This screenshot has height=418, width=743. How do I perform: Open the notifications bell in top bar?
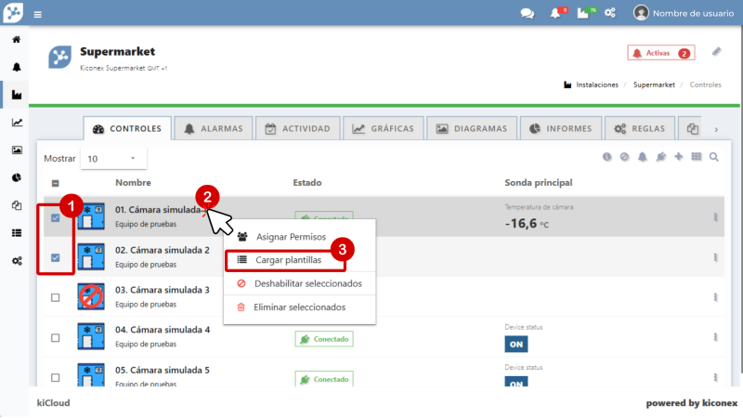point(555,13)
